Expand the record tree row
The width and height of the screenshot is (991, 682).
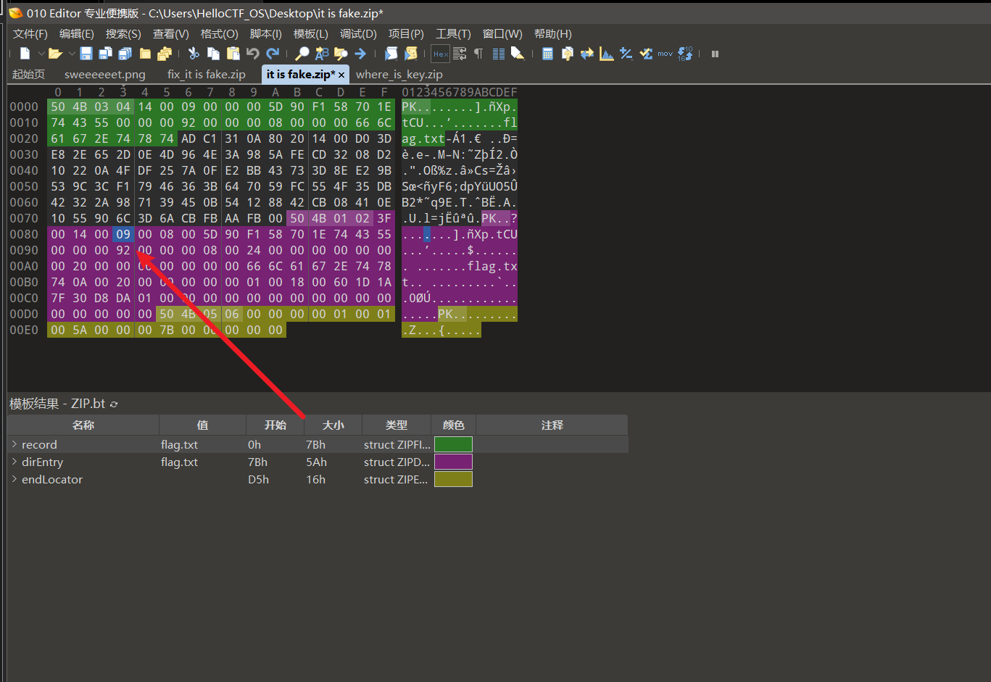[14, 444]
